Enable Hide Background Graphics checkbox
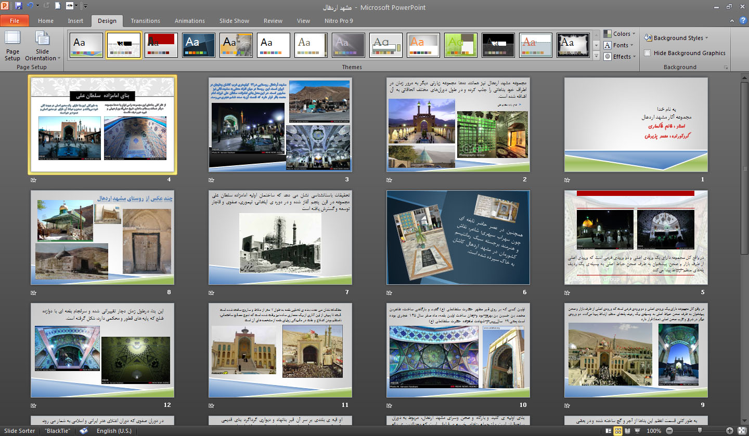The image size is (749, 436). pyautogui.click(x=648, y=53)
